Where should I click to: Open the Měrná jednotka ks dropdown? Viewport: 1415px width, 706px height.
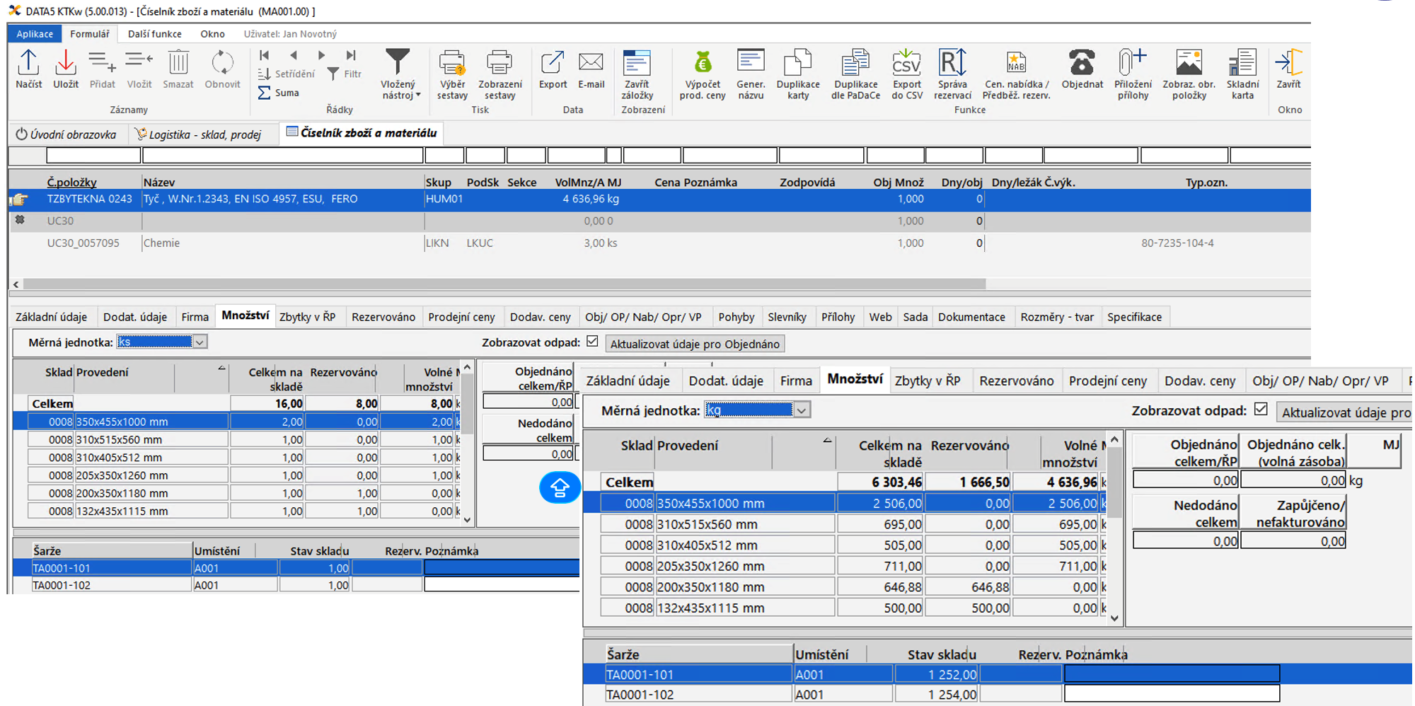200,342
